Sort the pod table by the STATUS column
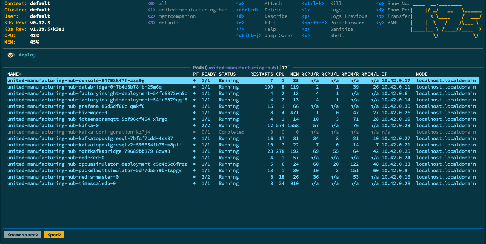The width and height of the screenshot is (486, 244). click(227, 74)
